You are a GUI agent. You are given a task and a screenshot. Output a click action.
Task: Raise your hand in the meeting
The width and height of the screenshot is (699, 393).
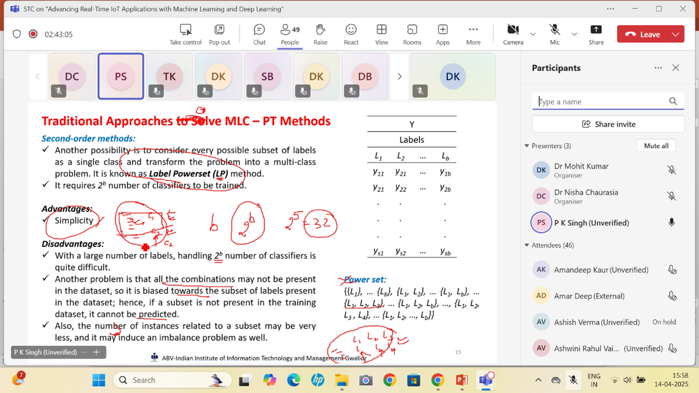pyautogui.click(x=320, y=34)
